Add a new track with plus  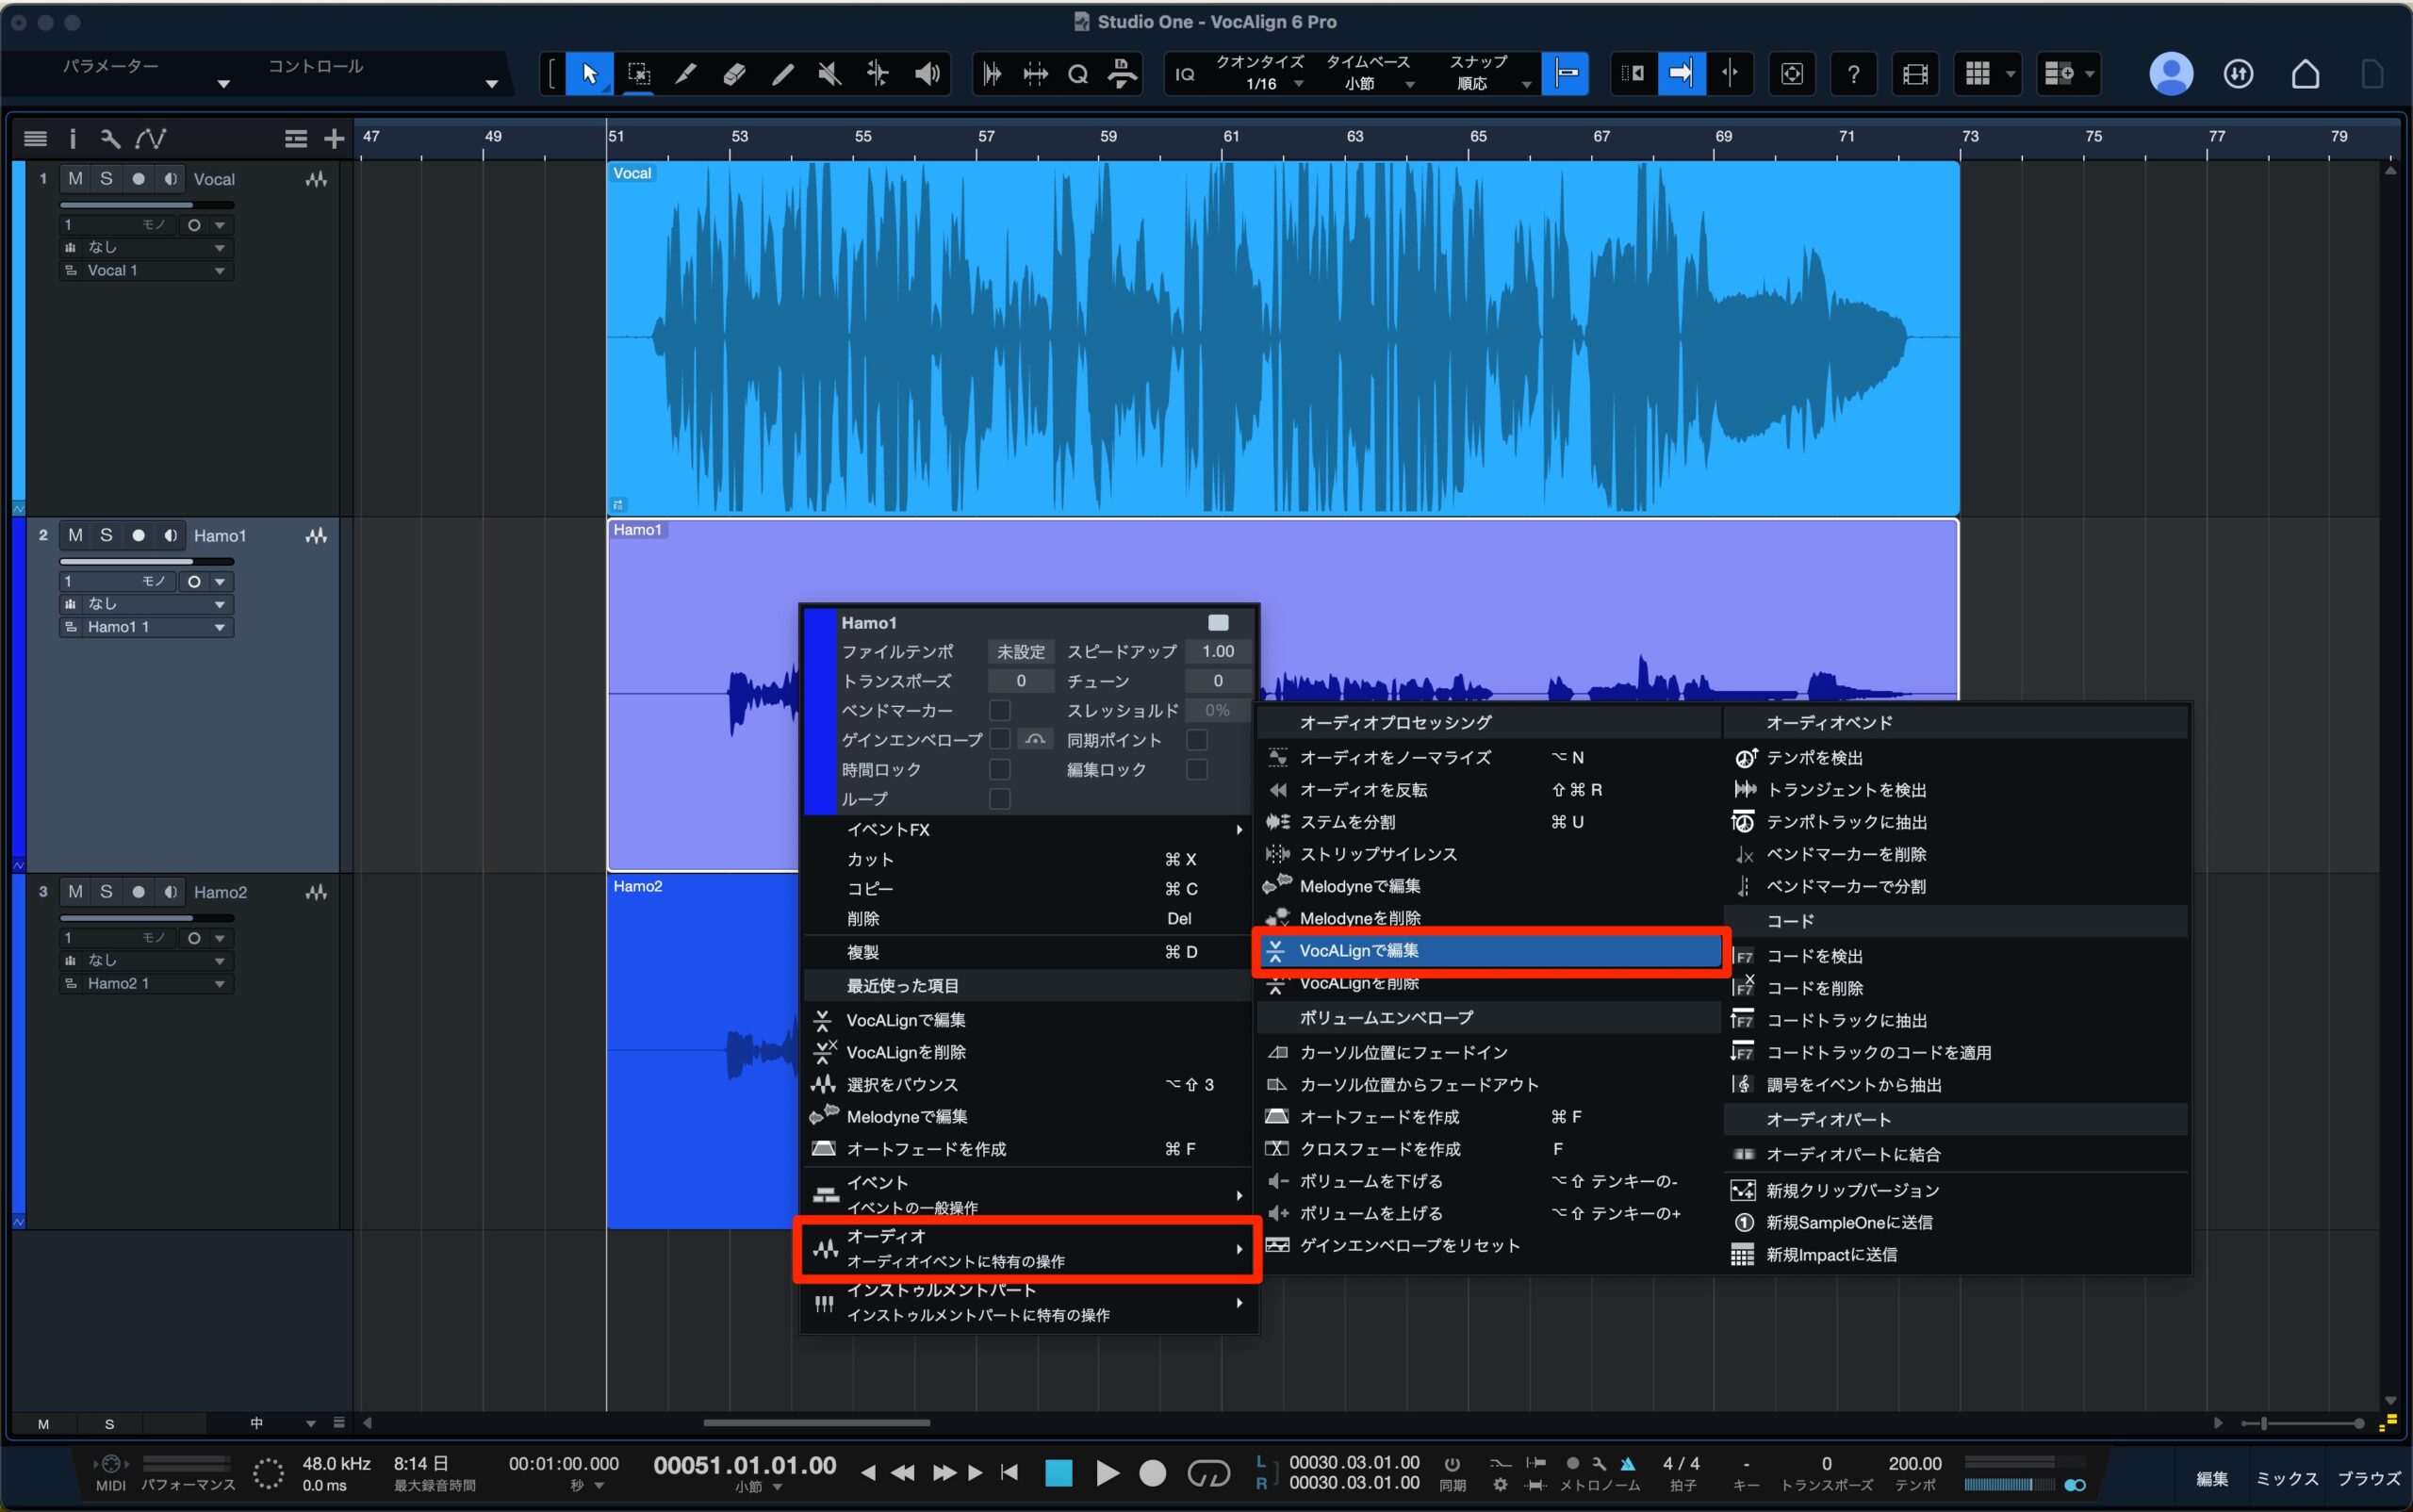(x=334, y=138)
